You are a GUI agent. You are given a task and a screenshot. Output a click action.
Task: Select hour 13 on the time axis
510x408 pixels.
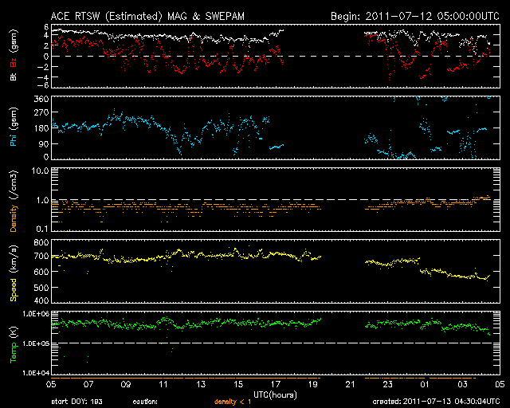click(x=202, y=384)
